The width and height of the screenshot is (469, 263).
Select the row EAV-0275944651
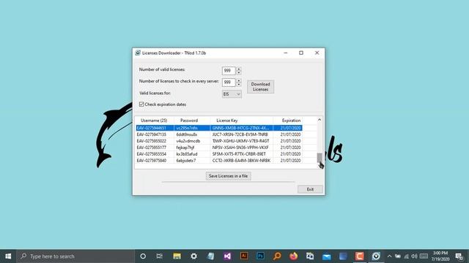[218, 128]
